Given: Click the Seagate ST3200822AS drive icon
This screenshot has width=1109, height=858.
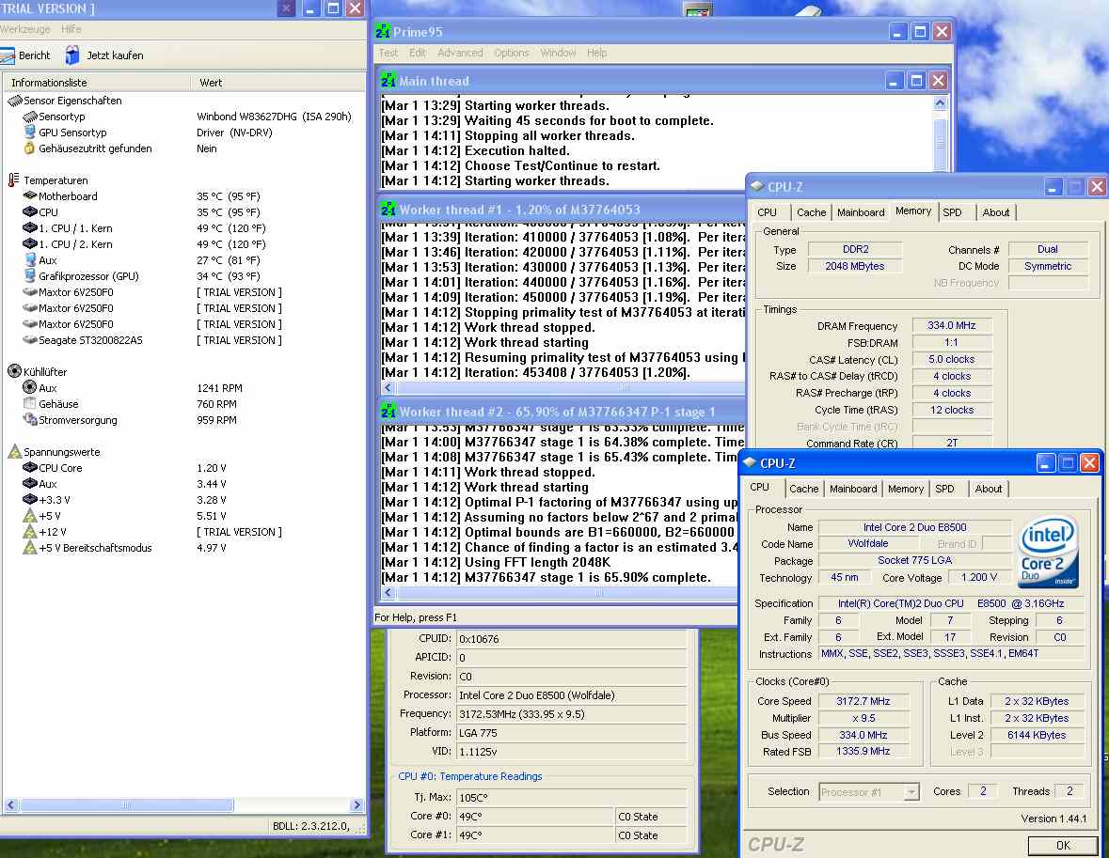Looking at the screenshot, I should tap(30, 340).
